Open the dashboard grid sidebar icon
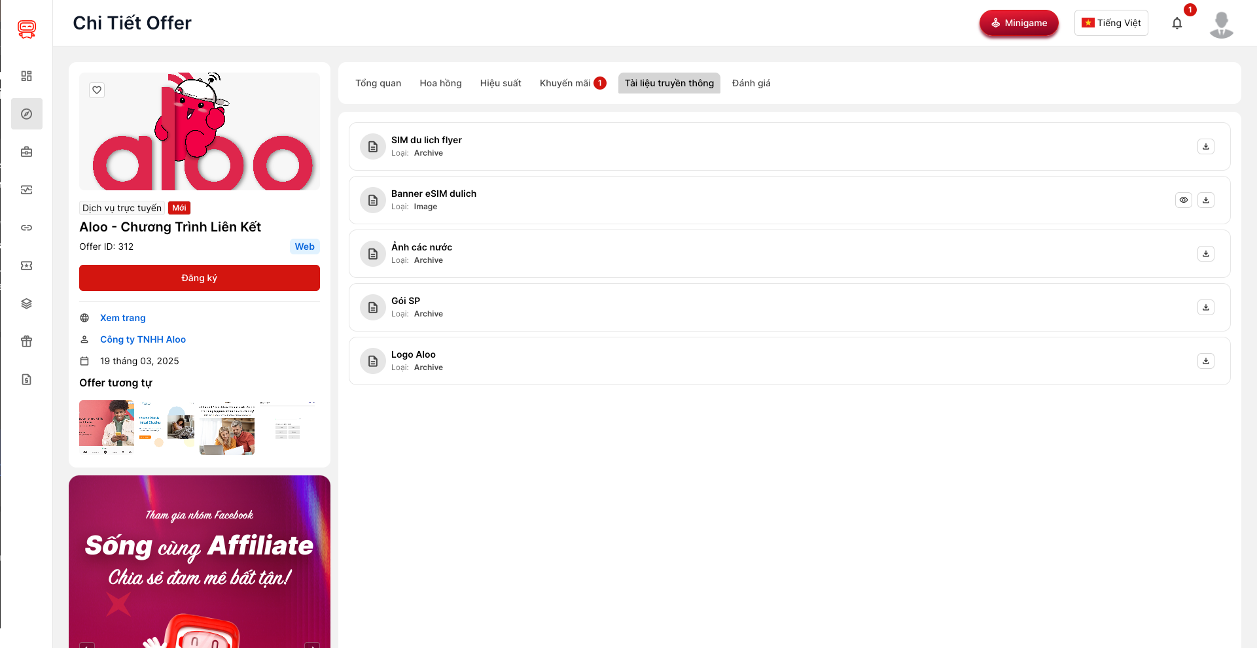This screenshot has height=648, width=1257. (27, 76)
